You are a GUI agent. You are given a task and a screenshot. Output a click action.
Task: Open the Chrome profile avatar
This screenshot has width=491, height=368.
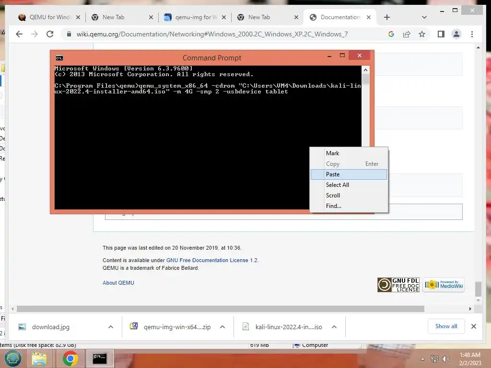(456, 34)
